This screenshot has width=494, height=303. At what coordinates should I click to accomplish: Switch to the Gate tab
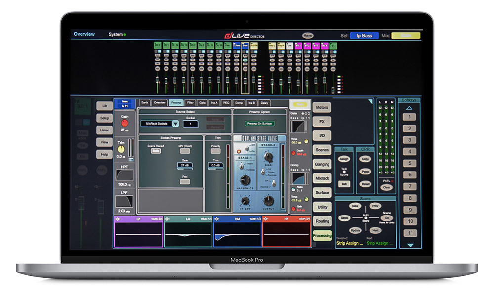[202, 103]
